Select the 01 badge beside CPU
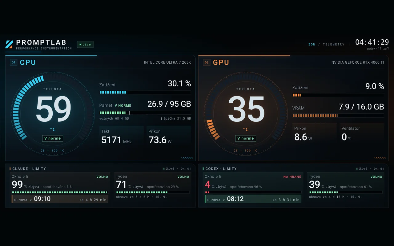Screen dimensions: 394x246 (14, 62)
